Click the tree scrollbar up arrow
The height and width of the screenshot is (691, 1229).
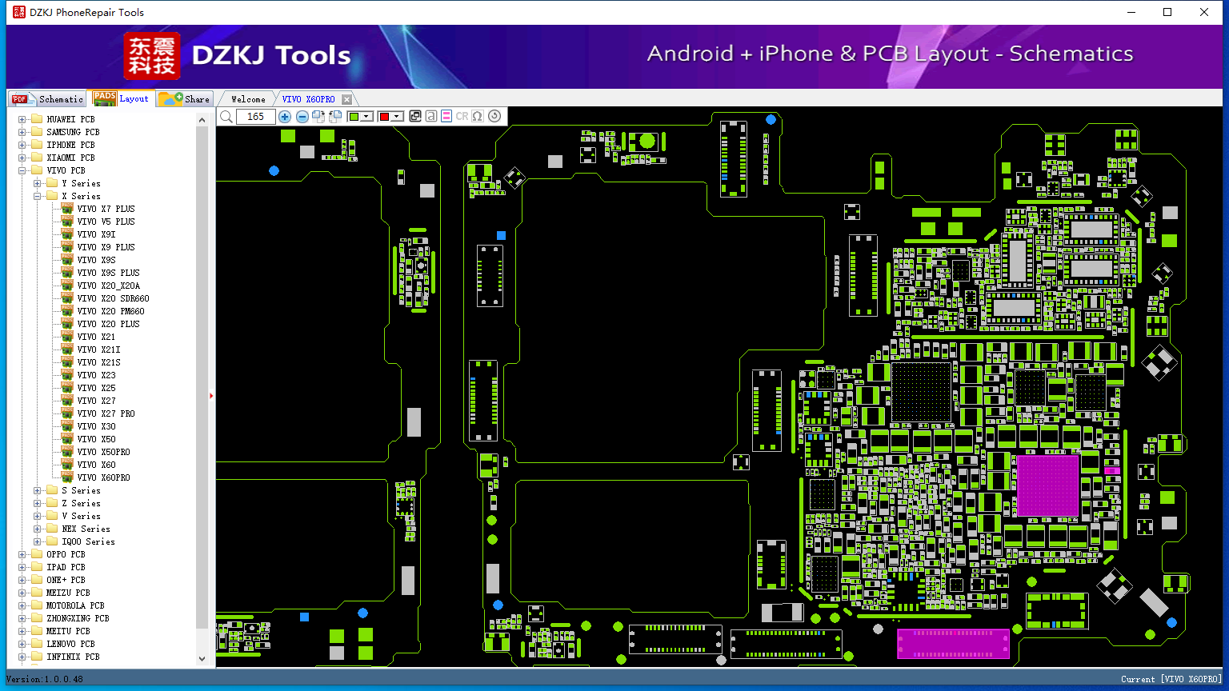coord(202,118)
